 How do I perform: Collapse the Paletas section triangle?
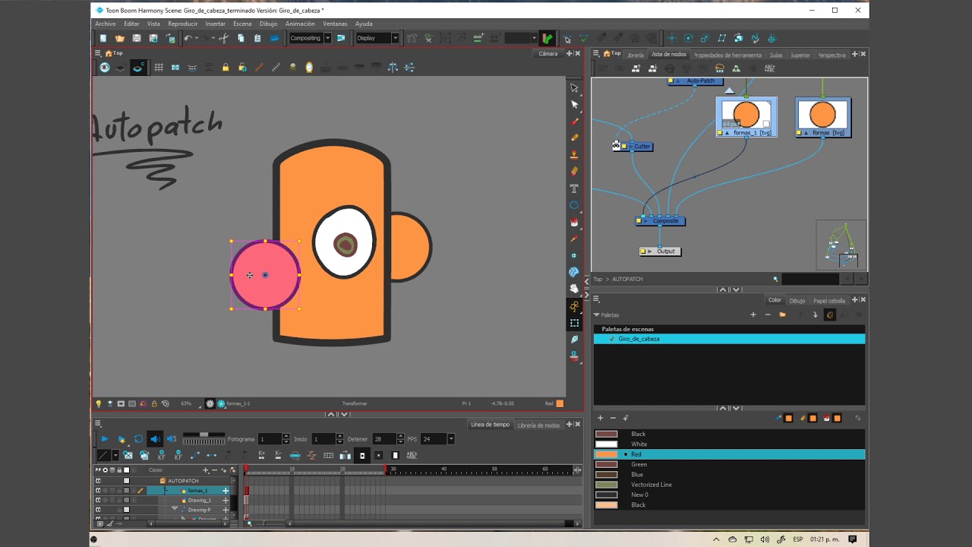coord(597,315)
